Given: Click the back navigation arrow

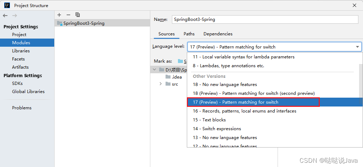Looking at the screenshot, I should point(5,16).
